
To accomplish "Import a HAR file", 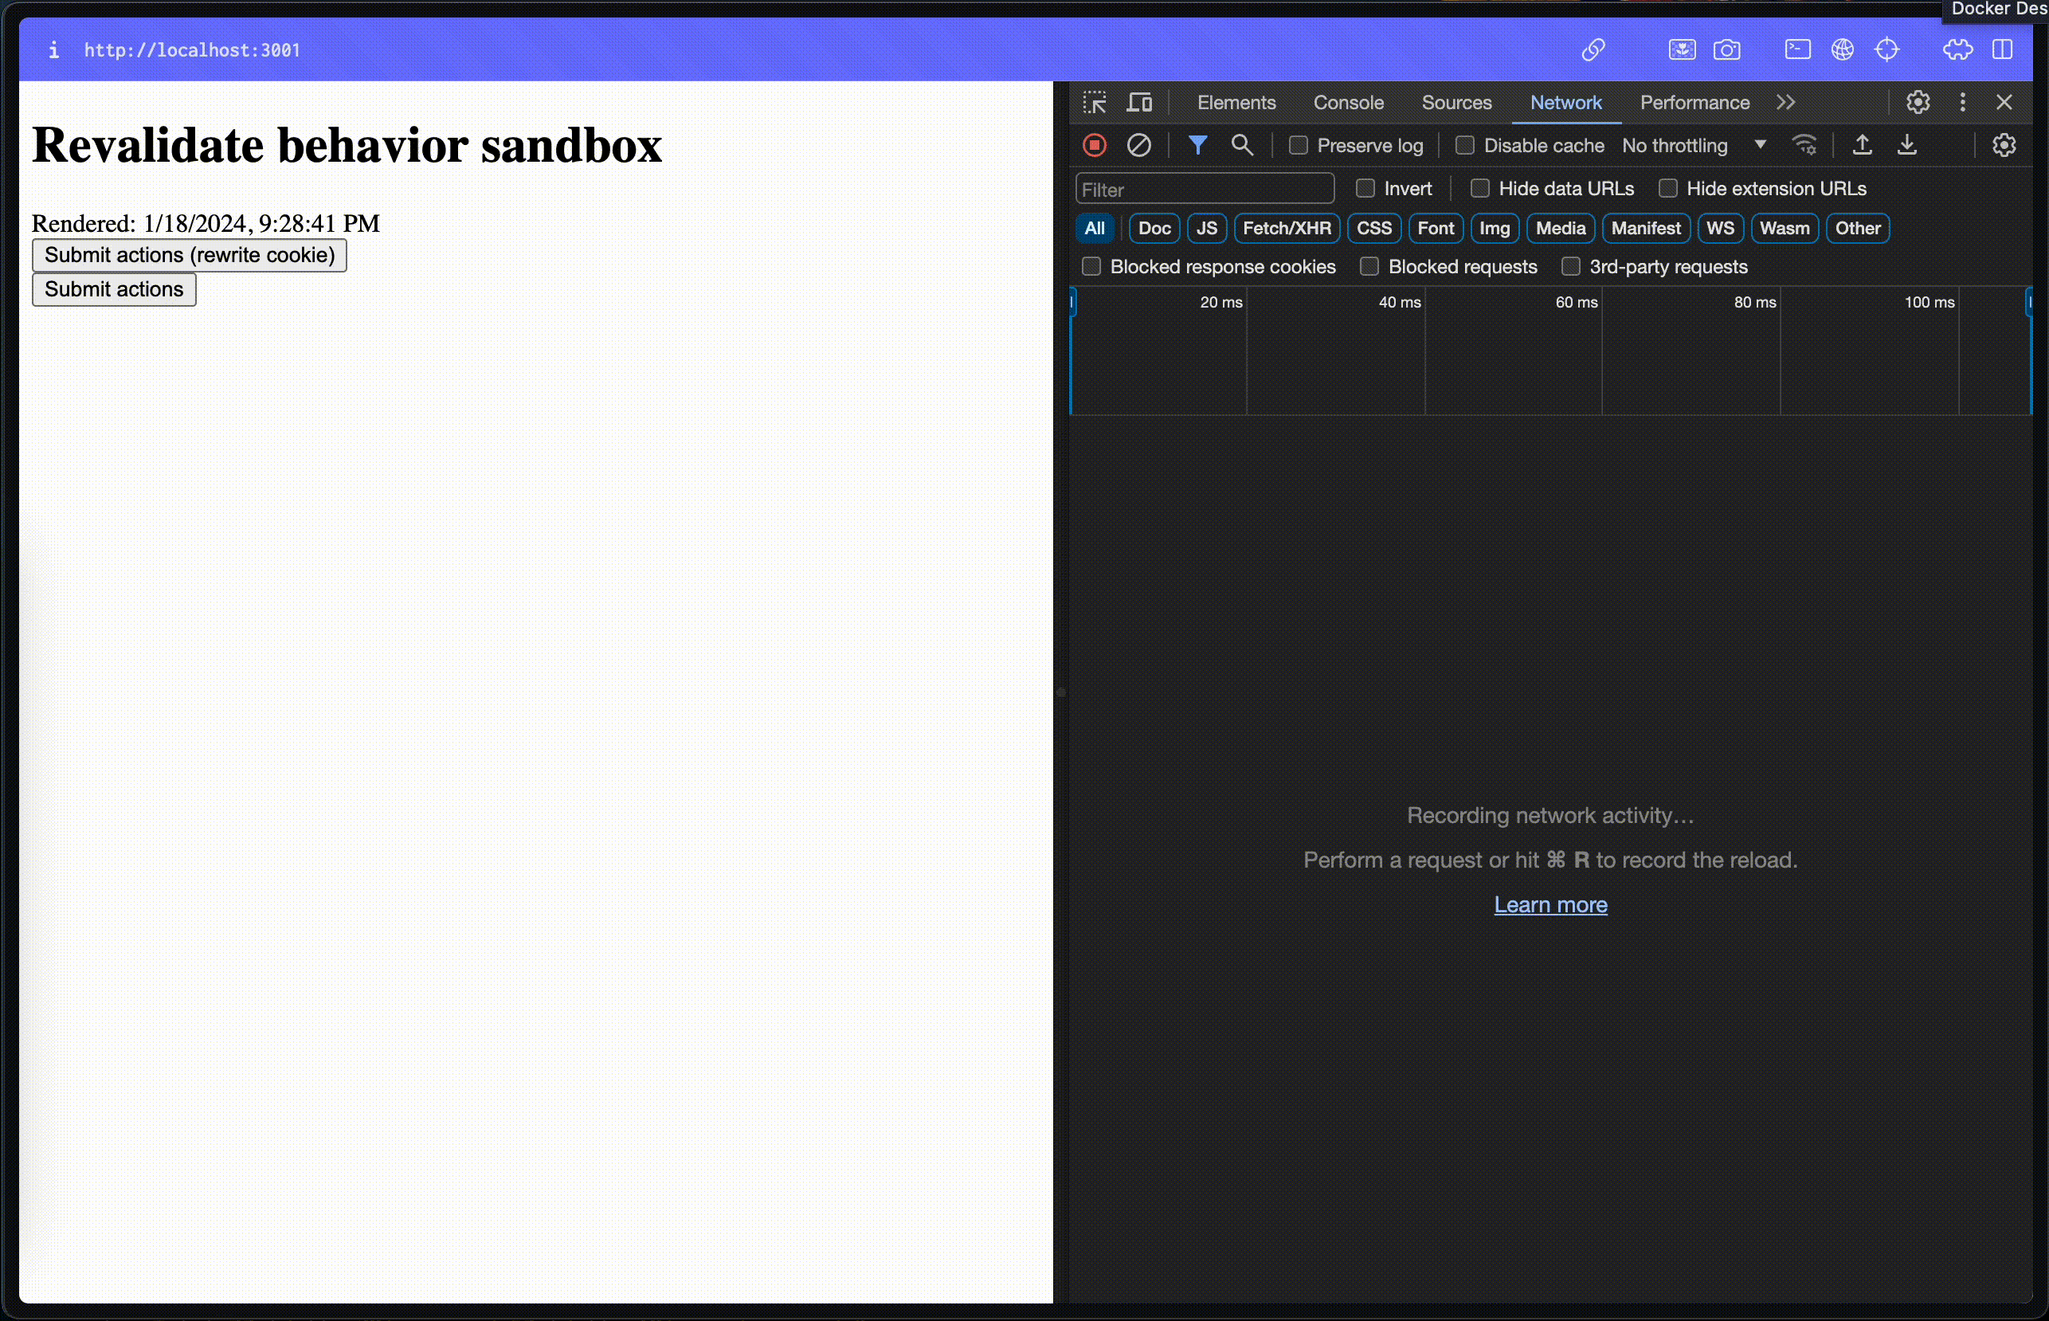I will (1862, 145).
